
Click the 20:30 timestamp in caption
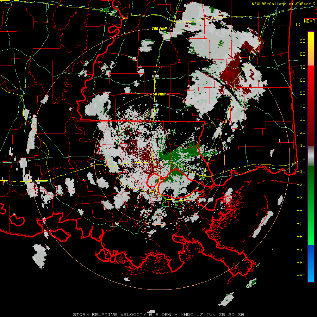(236, 315)
